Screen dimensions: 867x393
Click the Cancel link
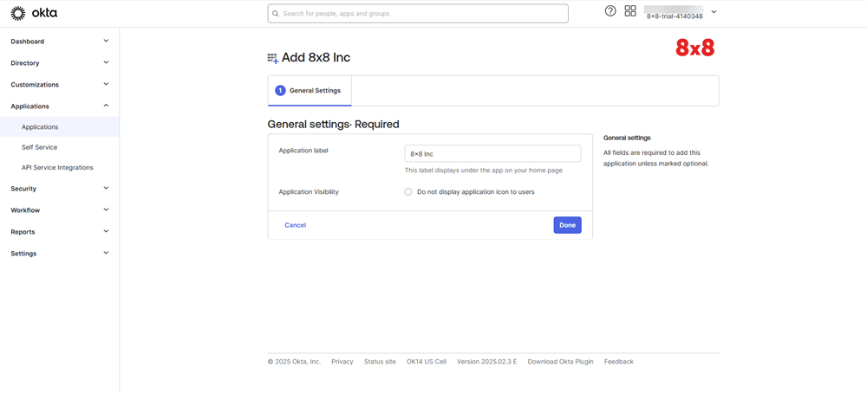pos(296,225)
